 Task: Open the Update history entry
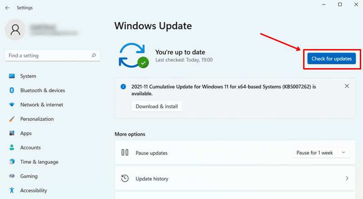click(152, 179)
